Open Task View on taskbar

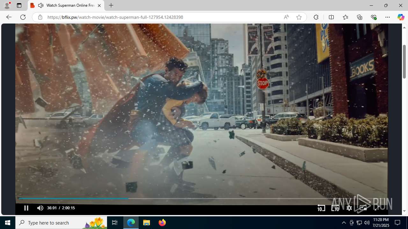(115, 223)
